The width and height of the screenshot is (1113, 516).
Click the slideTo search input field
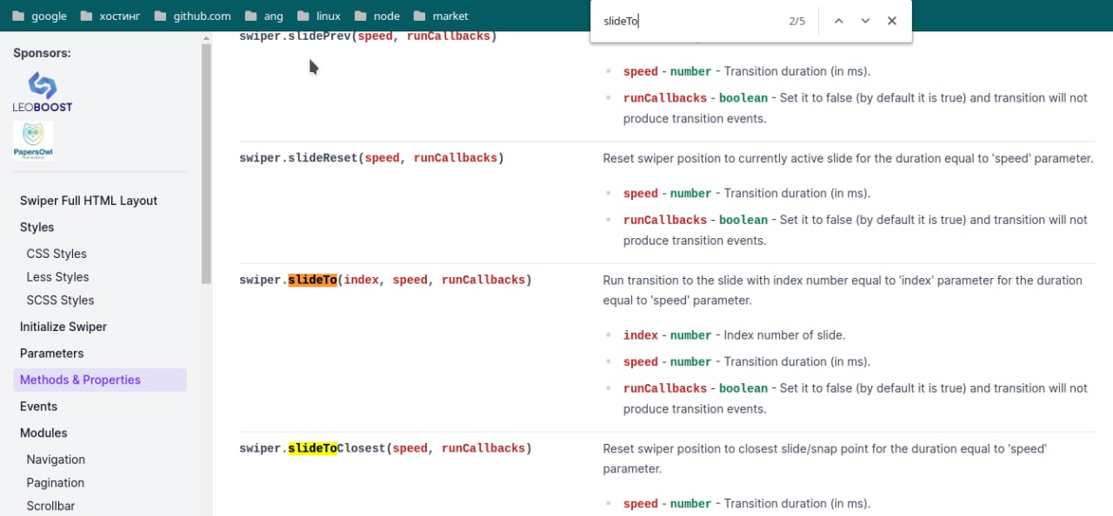point(689,21)
